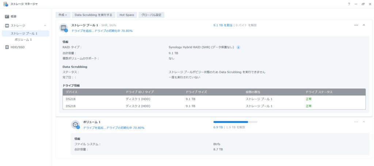The height and width of the screenshot is (166, 374).
Task: Select ボリューム 1 in the sidebar tree
Action: click(23, 39)
